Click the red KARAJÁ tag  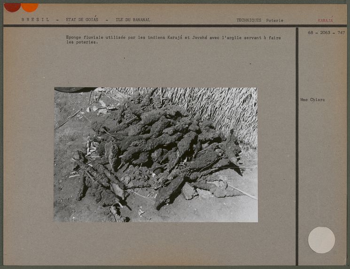pos(325,21)
